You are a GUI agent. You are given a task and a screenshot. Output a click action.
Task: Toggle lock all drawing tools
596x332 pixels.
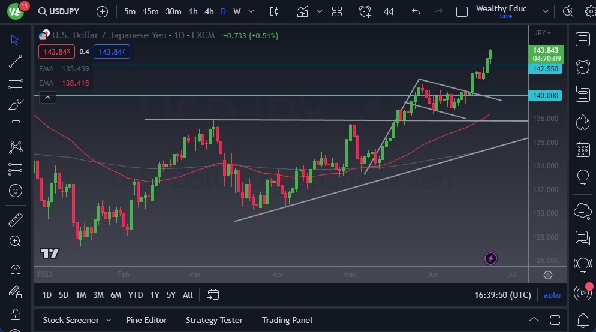(16, 314)
